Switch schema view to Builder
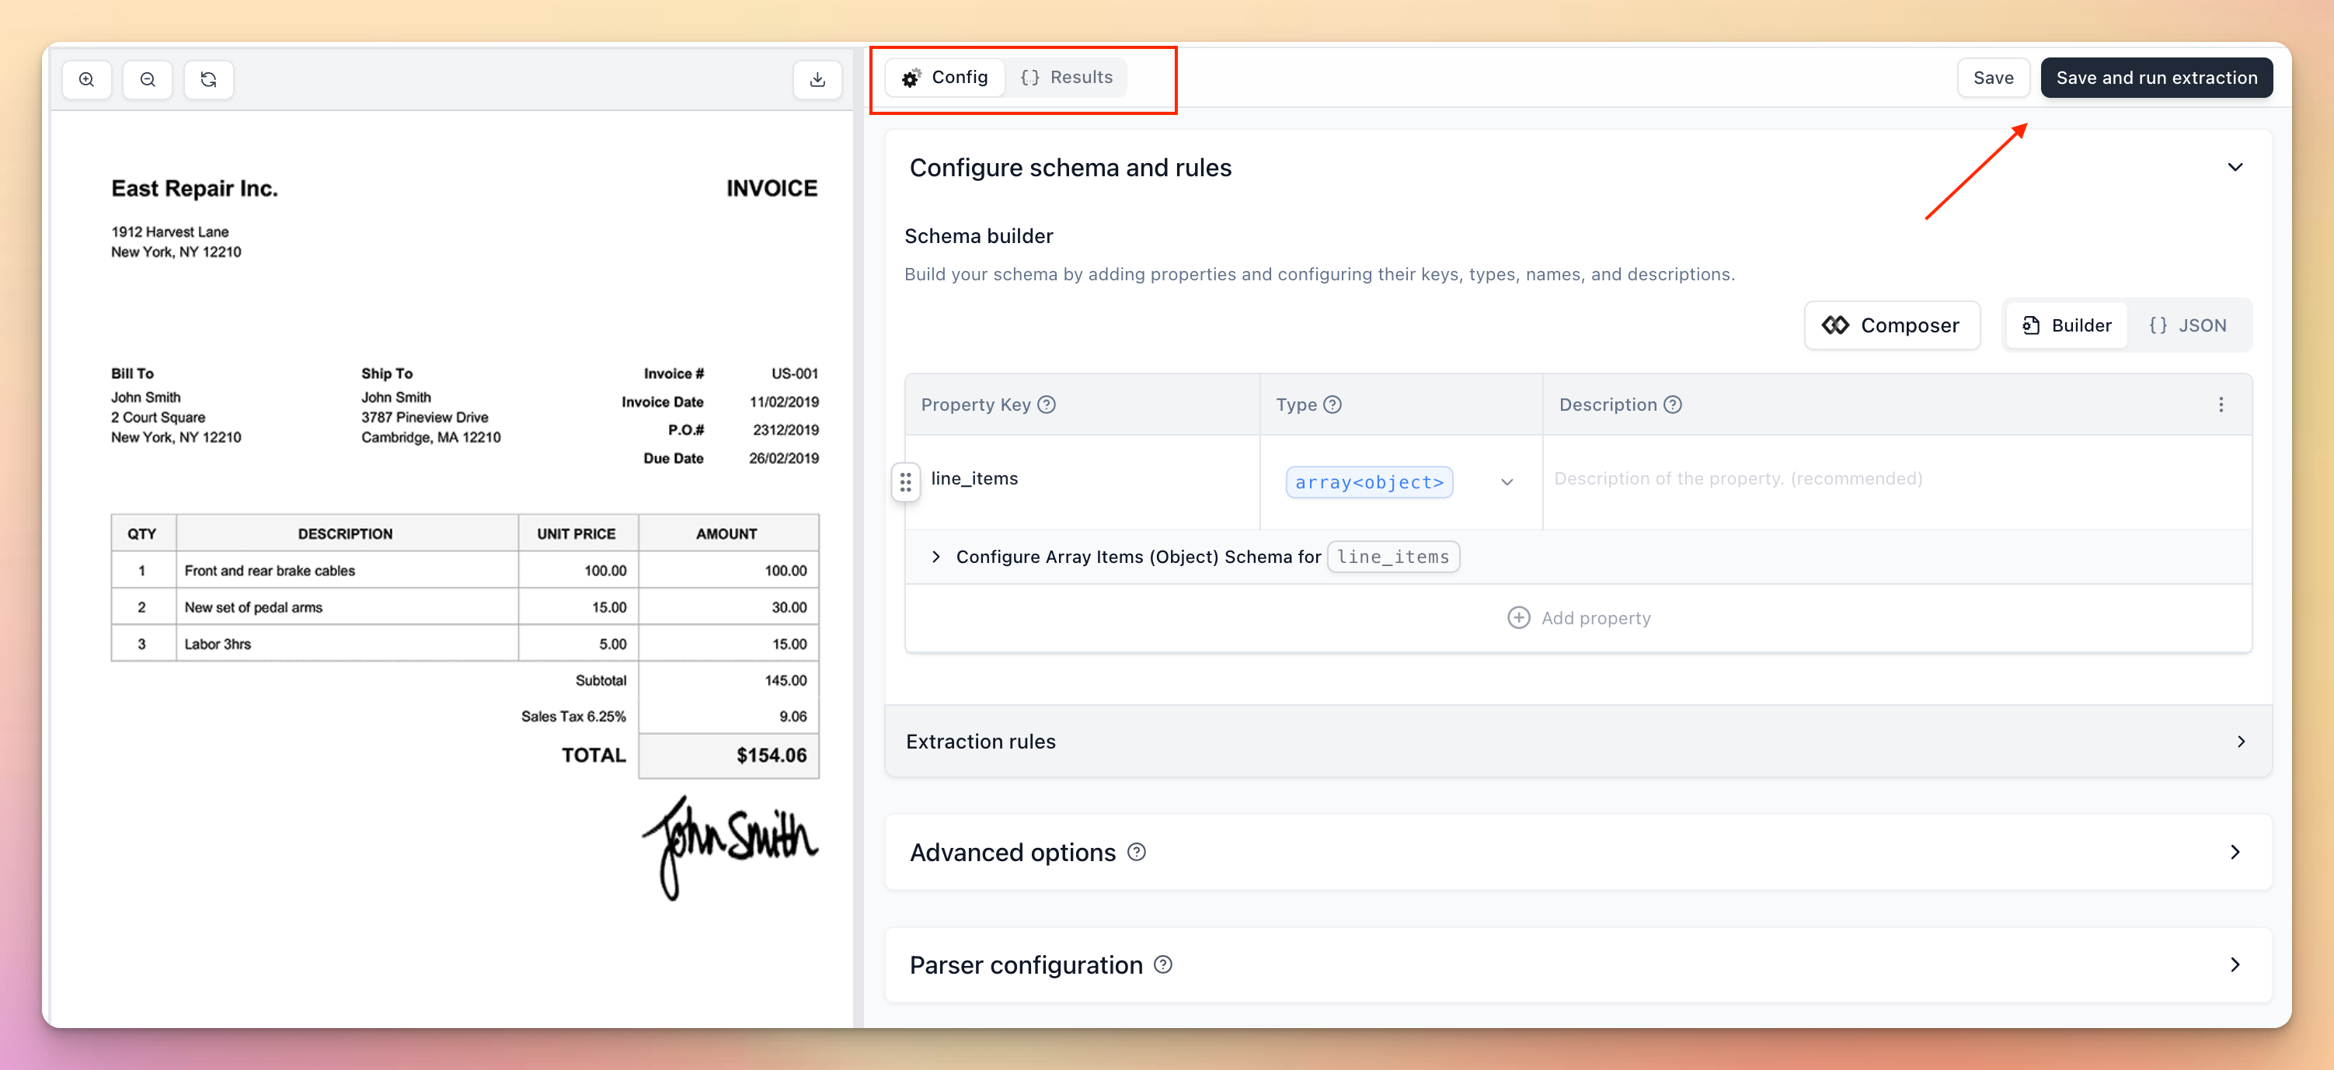2334x1070 pixels. [2067, 326]
